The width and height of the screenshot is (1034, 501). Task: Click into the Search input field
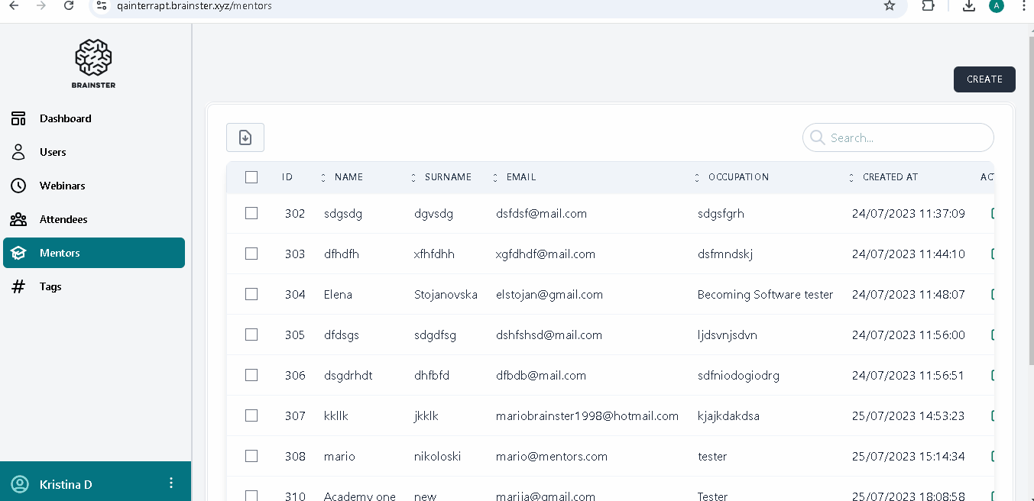(906, 138)
